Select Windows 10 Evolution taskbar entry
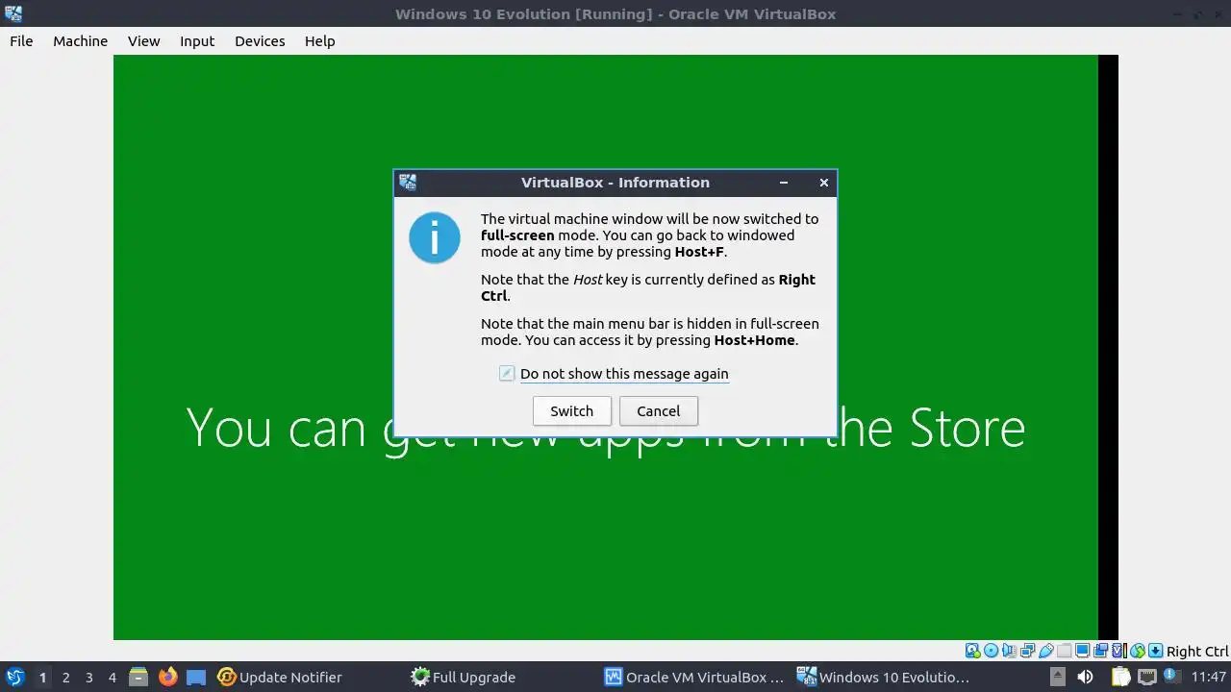Screen dimensions: 1231x692 pos(885,677)
